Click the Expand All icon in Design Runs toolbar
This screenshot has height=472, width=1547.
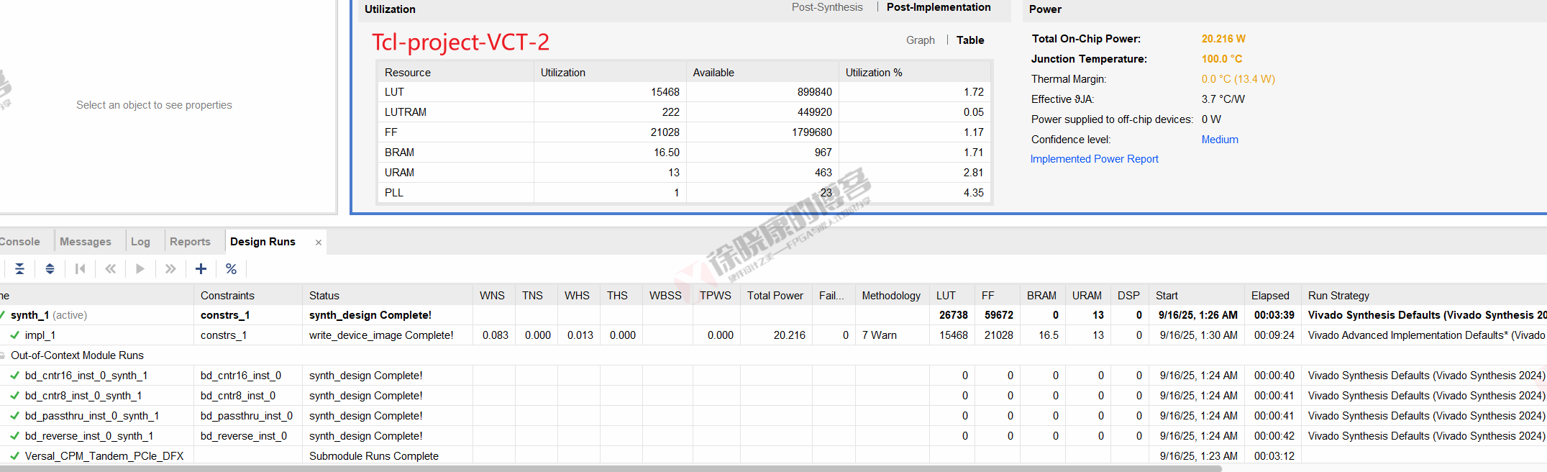(50, 269)
